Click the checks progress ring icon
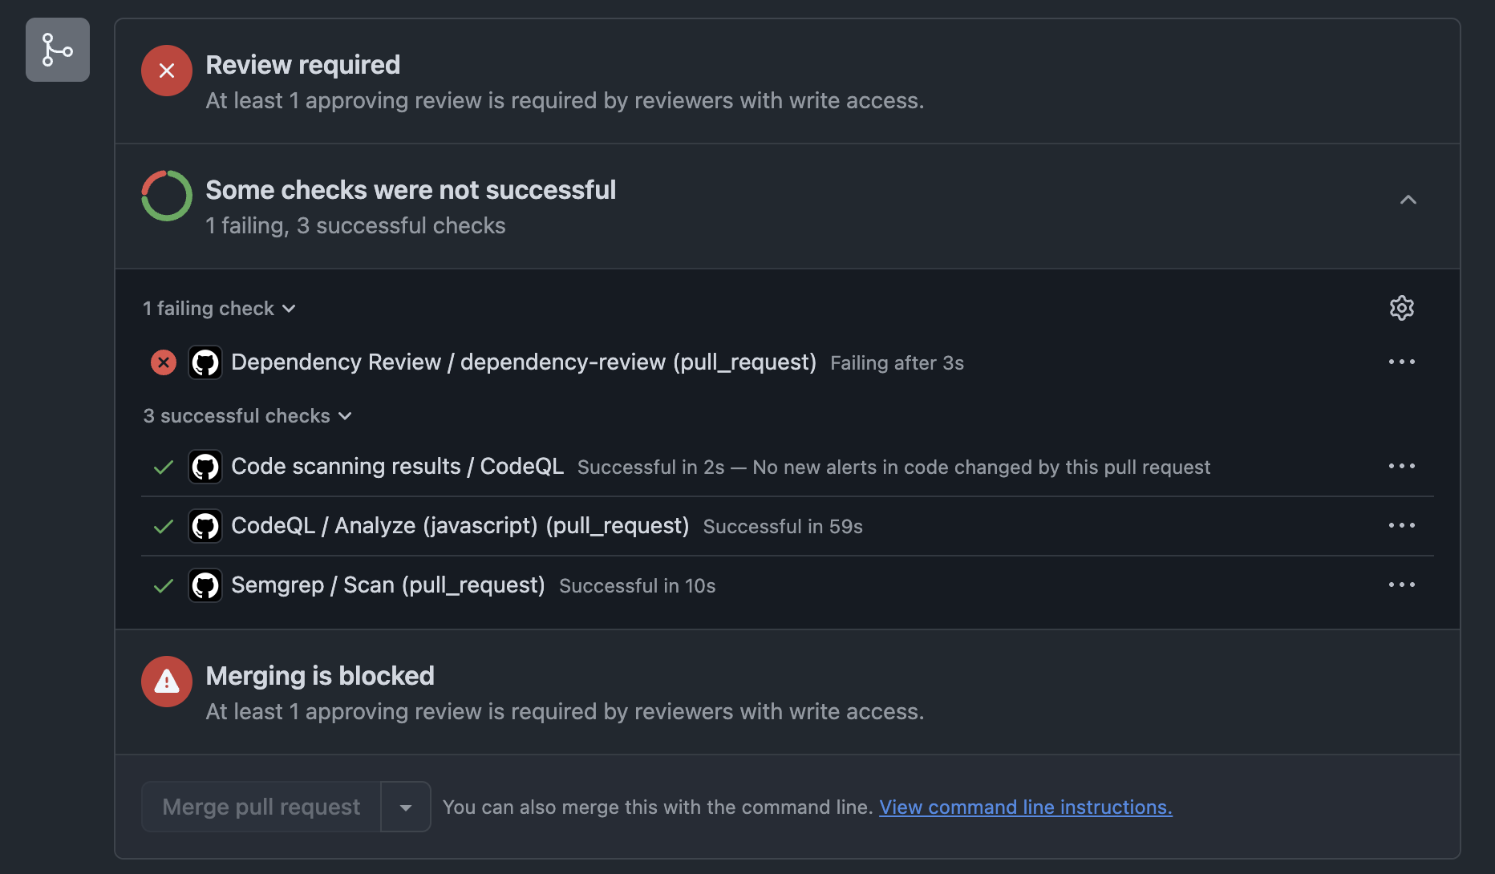 click(166, 196)
